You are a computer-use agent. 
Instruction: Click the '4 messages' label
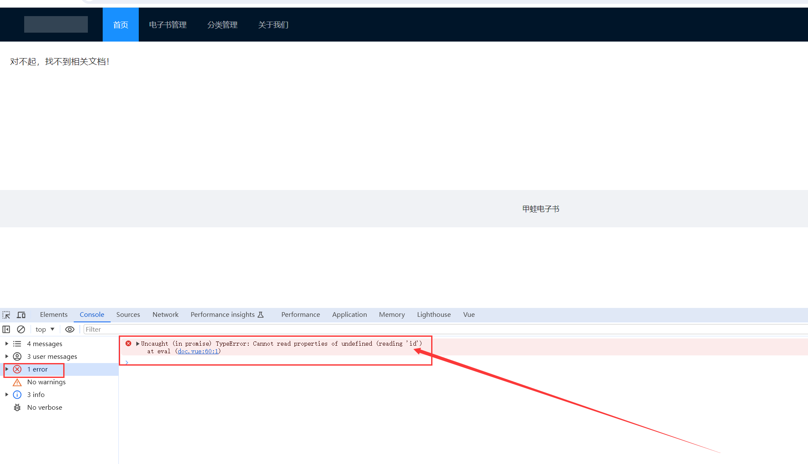coord(45,344)
